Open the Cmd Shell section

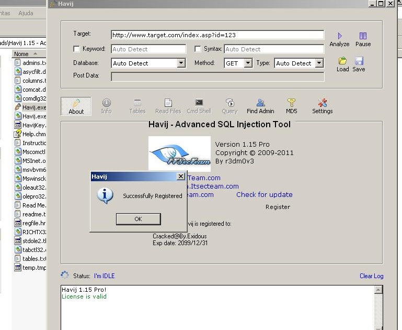tap(199, 106)
